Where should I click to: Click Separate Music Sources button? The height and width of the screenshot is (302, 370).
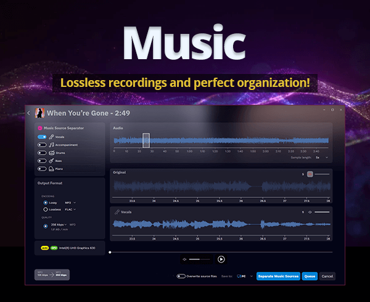tap(277, 276)
